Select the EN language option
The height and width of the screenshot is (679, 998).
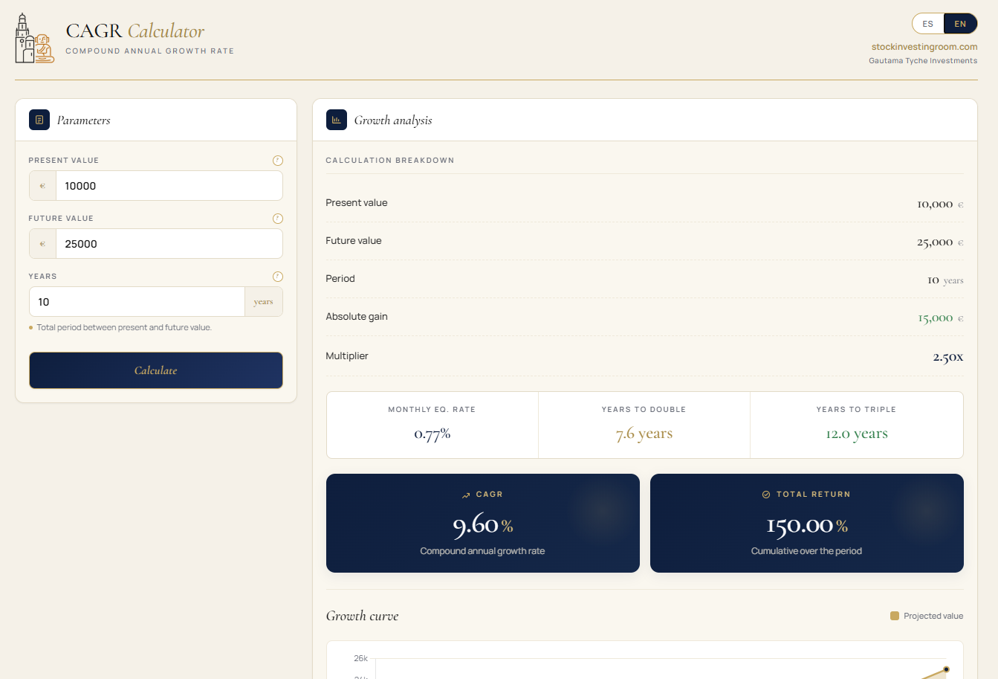click(x=960, y=24)
